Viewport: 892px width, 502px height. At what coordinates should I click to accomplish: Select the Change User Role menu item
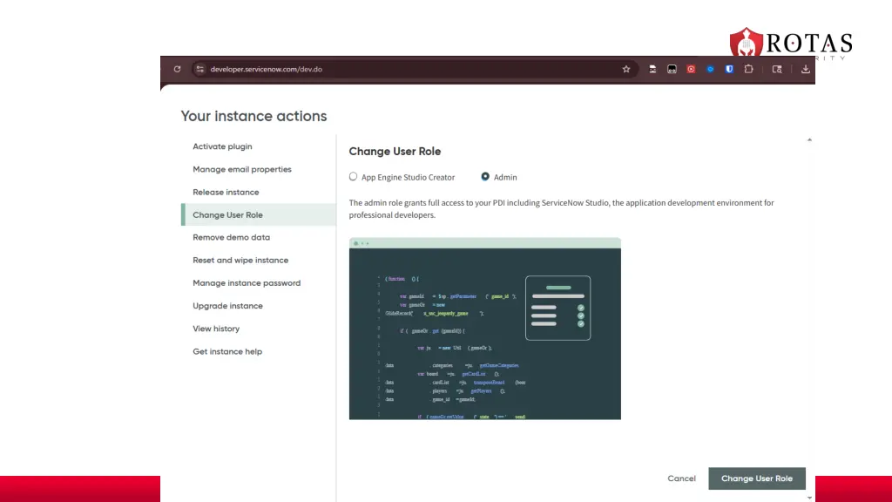tap(259, 214)
